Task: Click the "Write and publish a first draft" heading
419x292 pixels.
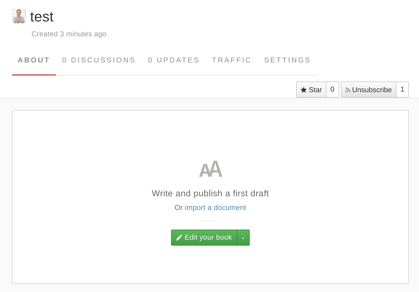Action: click(x=210, y=193)
